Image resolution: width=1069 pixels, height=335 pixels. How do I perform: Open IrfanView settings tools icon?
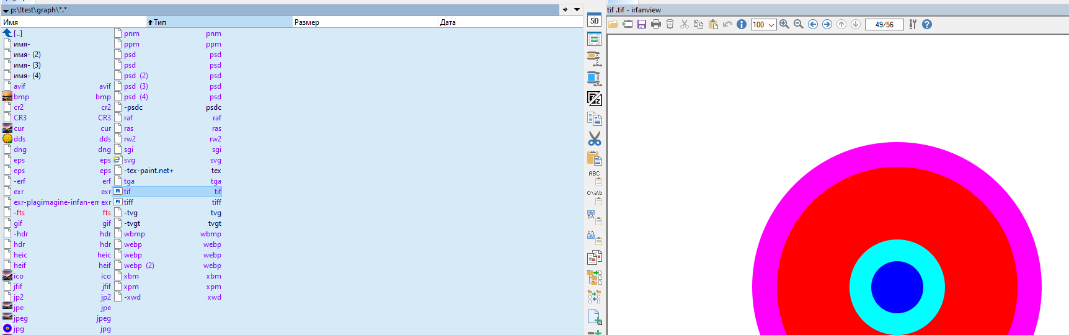click(913, 24)
